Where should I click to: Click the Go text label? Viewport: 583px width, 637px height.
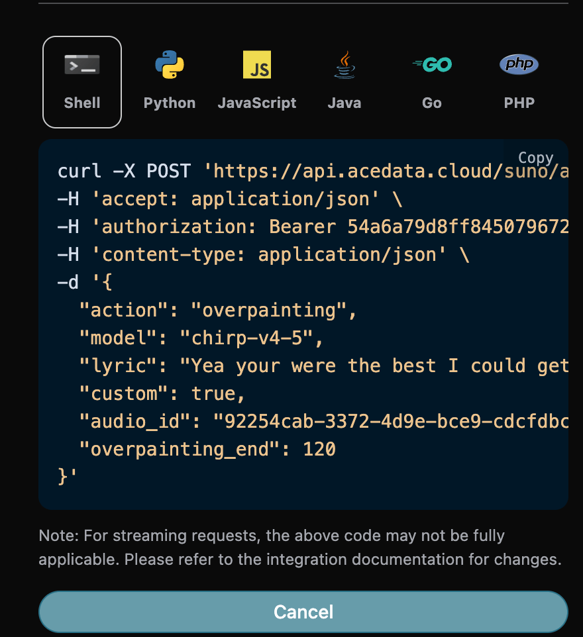click(432, 103)
